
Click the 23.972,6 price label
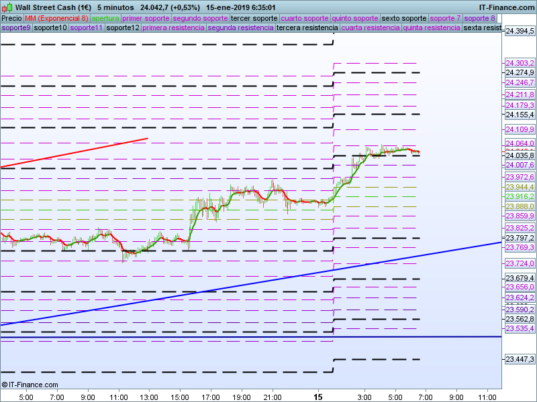520,177
